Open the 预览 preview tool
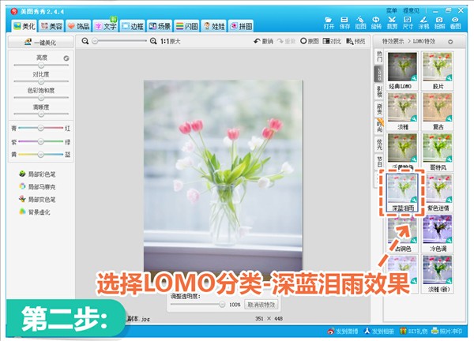The width and height of the screenshot is (474, 341). tap(355, 41)
